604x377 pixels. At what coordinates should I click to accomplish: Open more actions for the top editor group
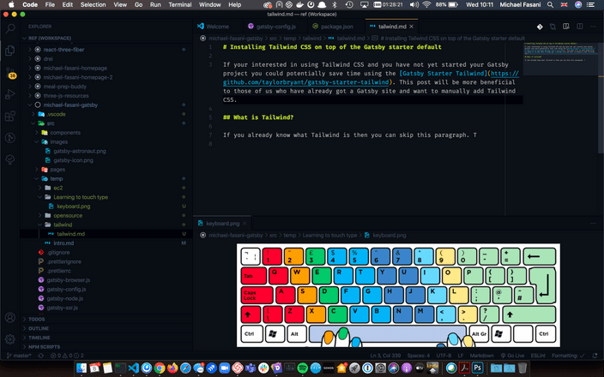[593, 27]
